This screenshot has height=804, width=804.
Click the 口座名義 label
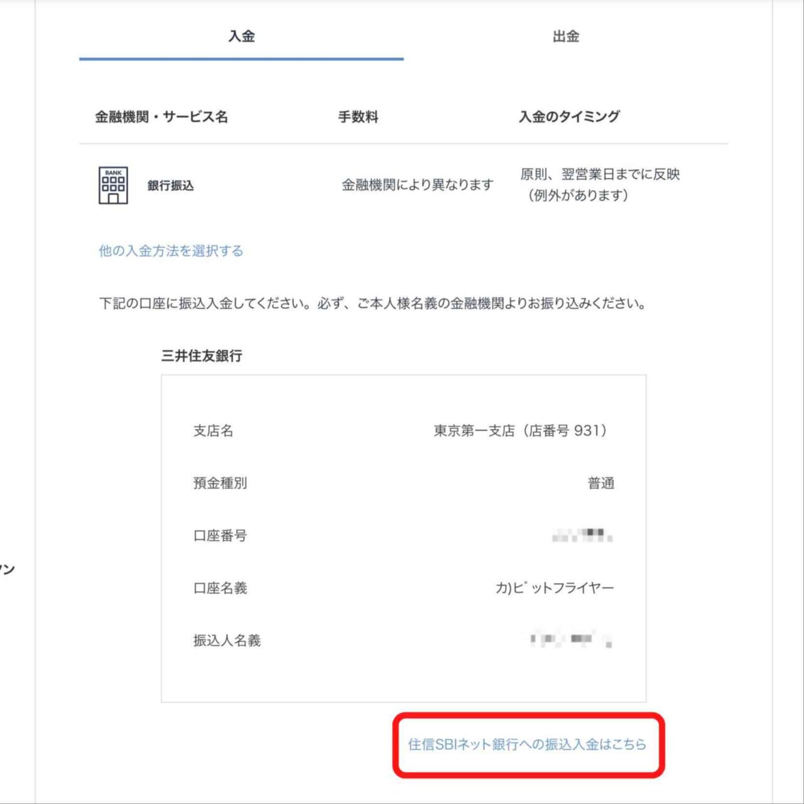pos(220,588)
